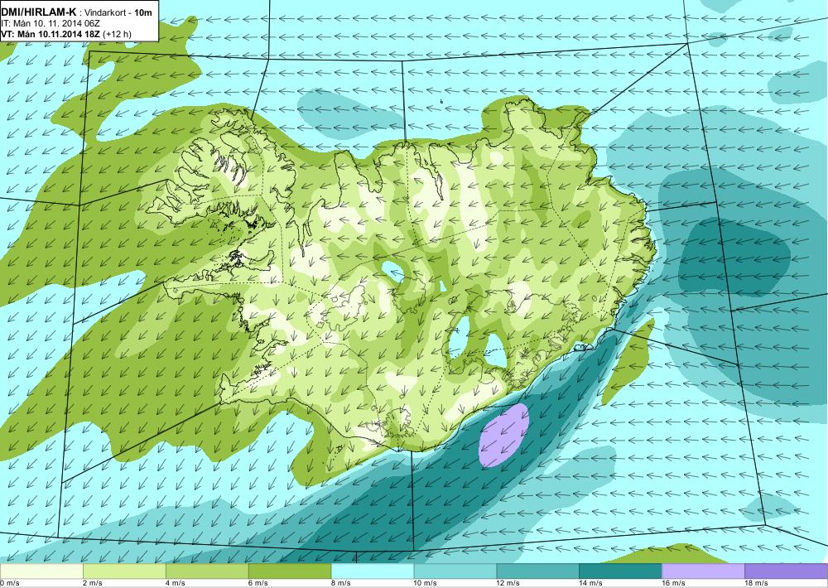This screenshot has height=588, width=828.
Task: Click the "IT: Mán 10. 11. 2014 06Z" line
Action: (50, 23)
